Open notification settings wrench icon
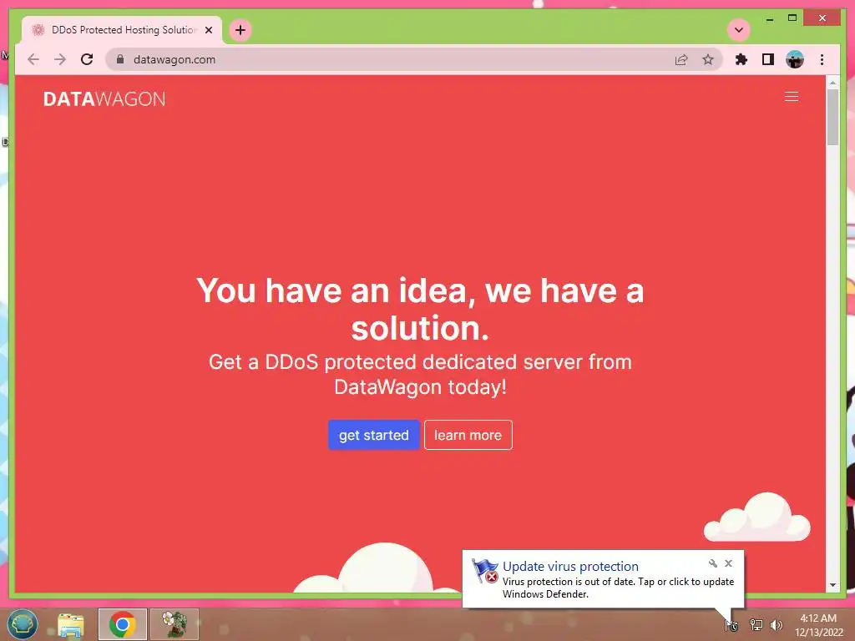This screenshot has height=641, width=855. coord(713,563)
